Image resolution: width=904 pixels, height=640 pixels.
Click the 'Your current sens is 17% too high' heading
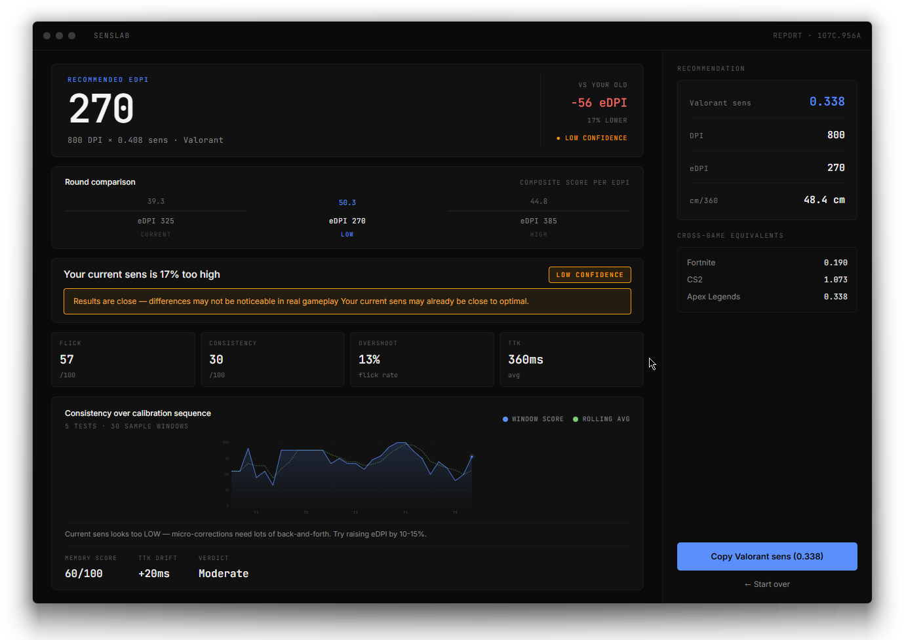(x=142, y=274)
